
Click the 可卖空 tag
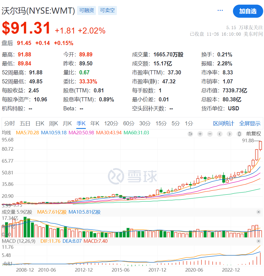[107, 11]
